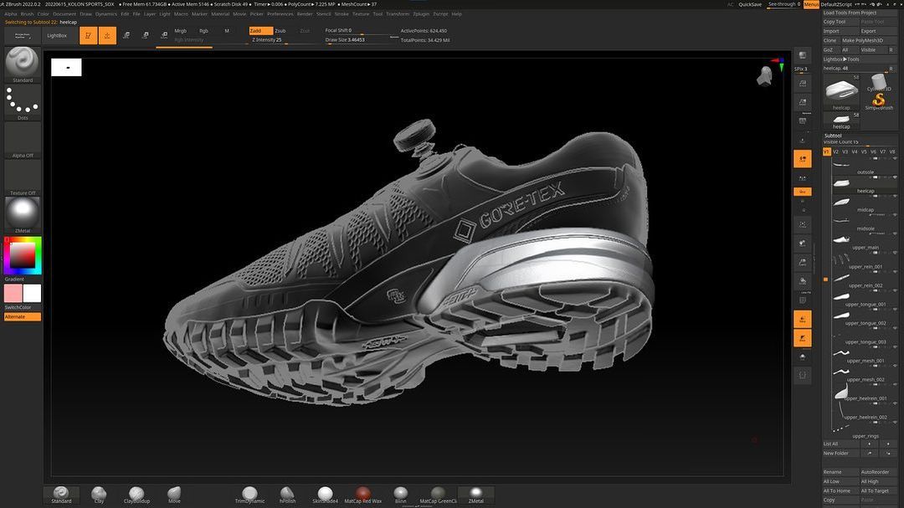Image resolution: width=904 pixels, height=508 pixels.
Task: Open the Alpha Off popup
Action: click(x=23, y=140)
